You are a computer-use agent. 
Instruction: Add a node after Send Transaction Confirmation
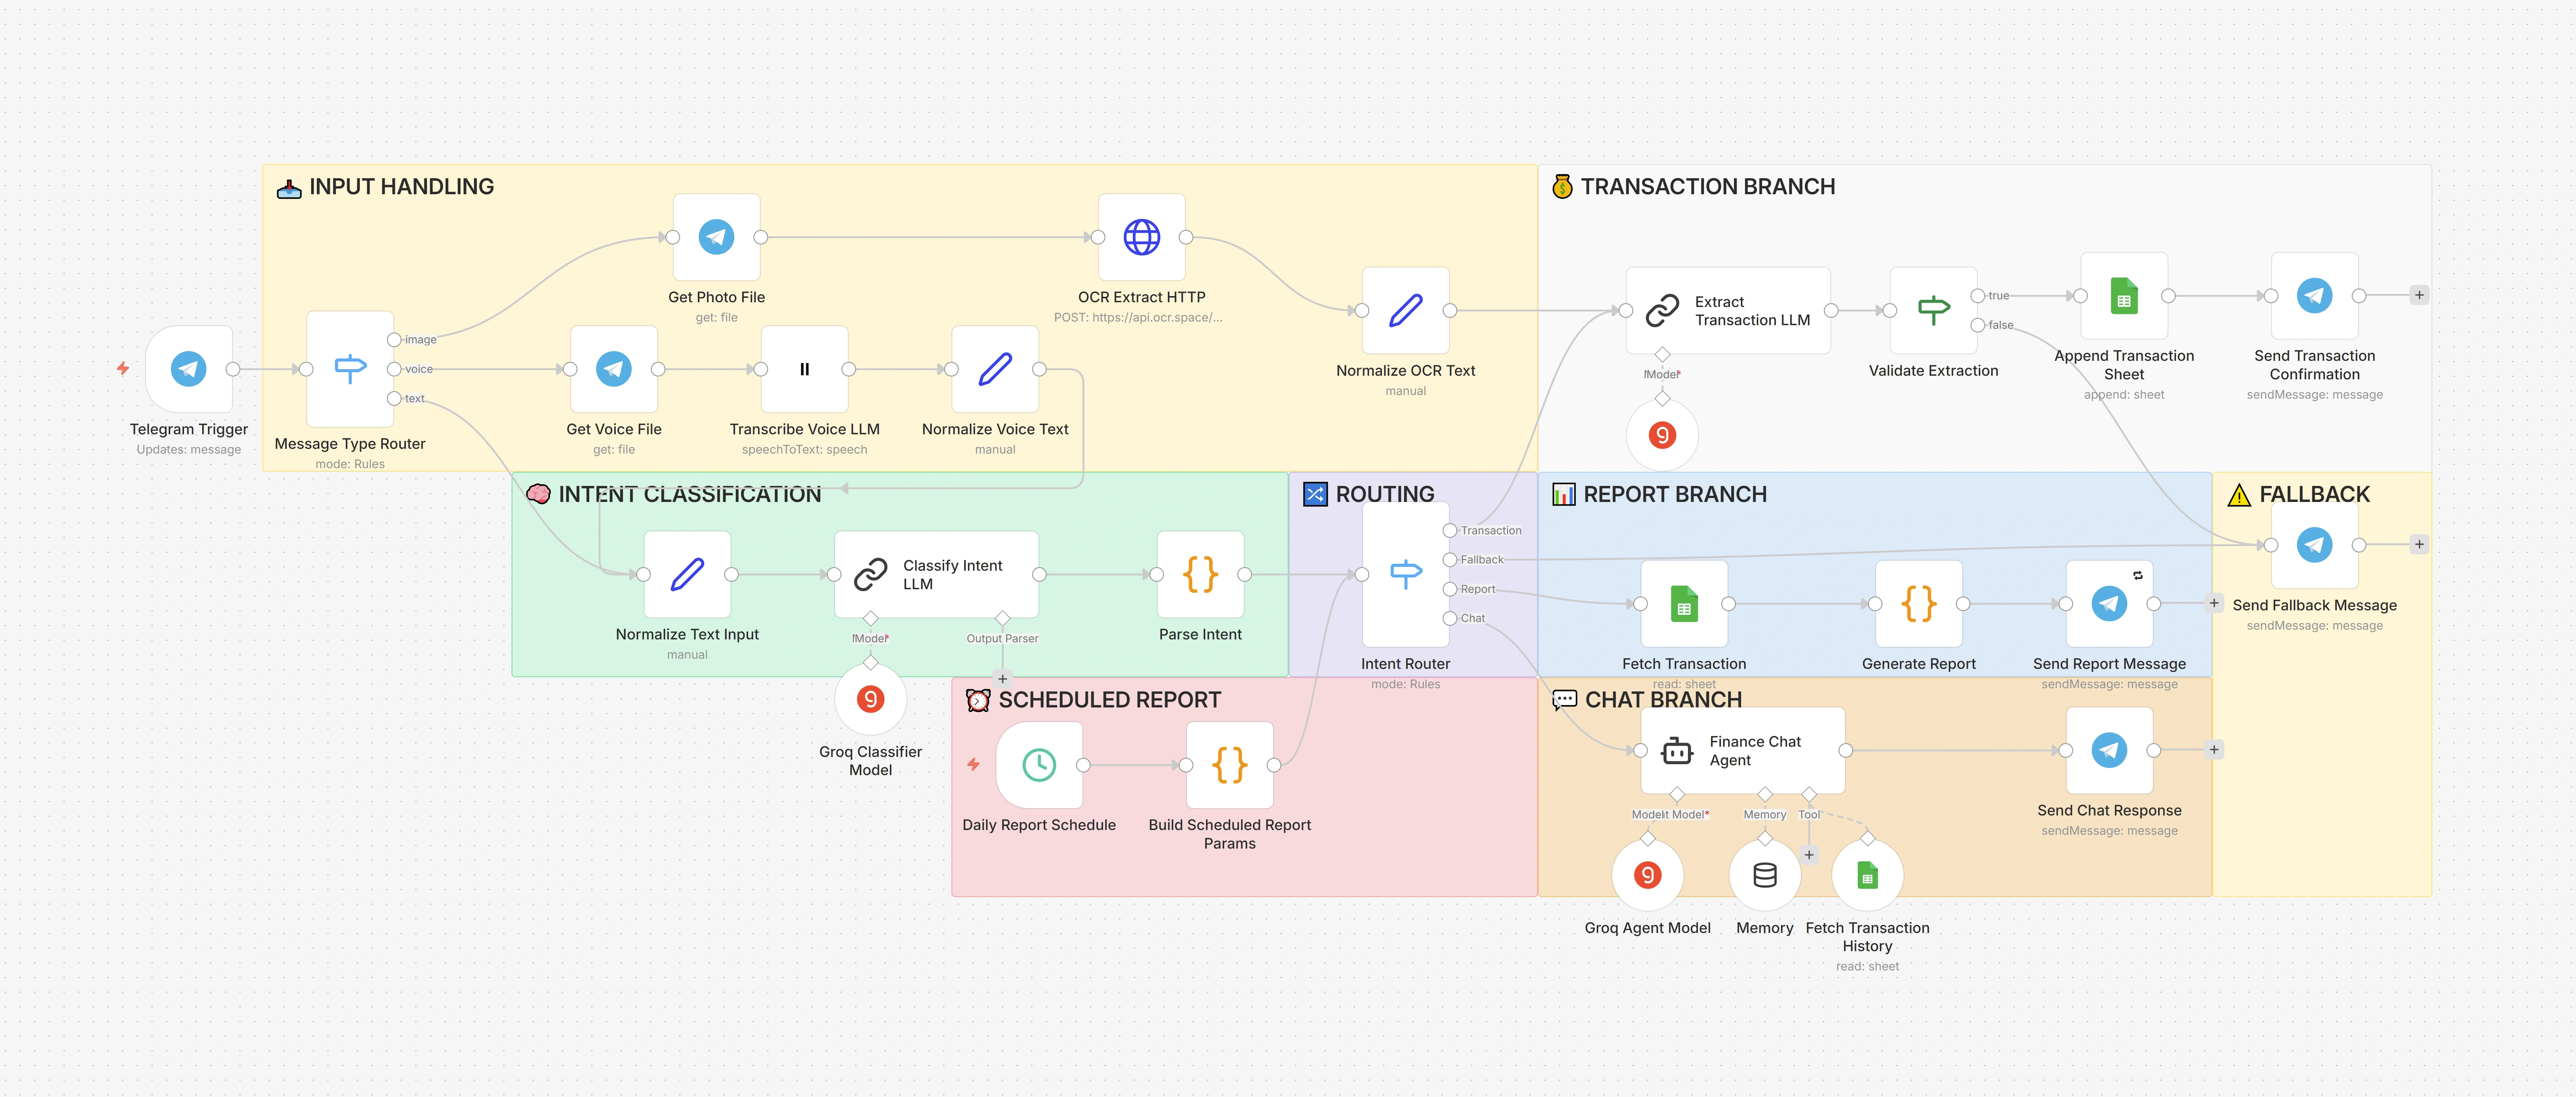coord(2418,295)
